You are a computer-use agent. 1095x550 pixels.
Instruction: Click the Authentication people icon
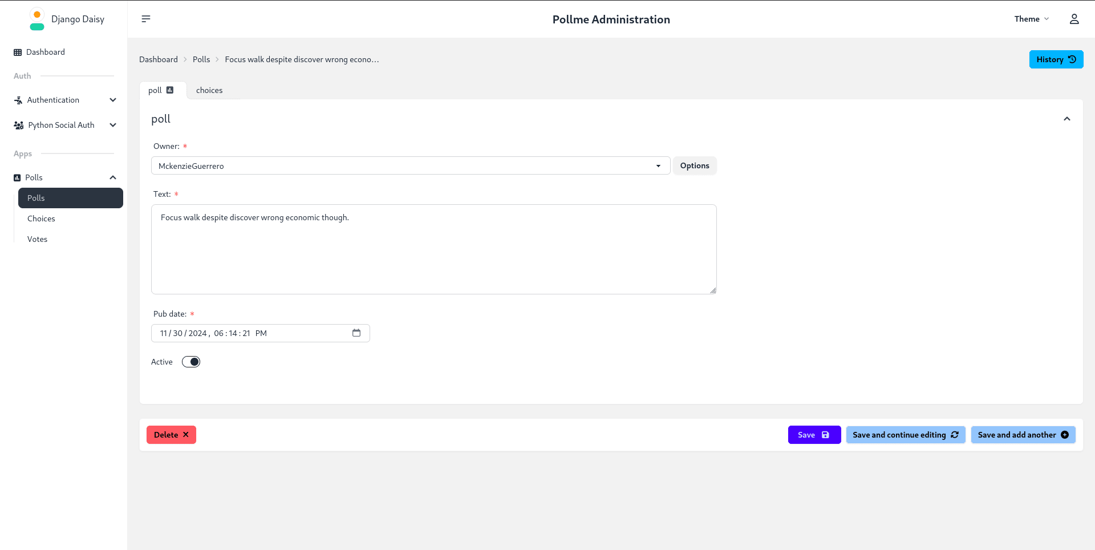(x=18, y=100)
